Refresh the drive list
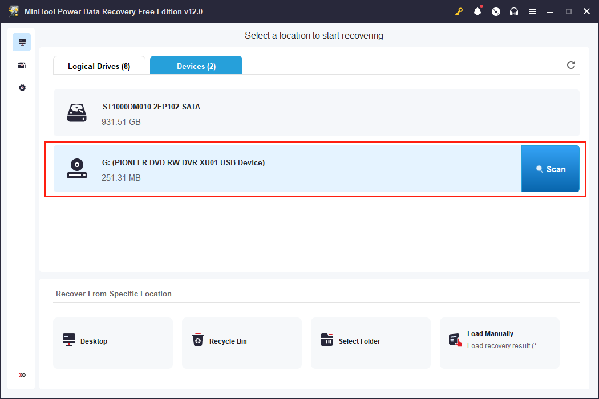Screen dimensions: 599x399 [570, 65]
